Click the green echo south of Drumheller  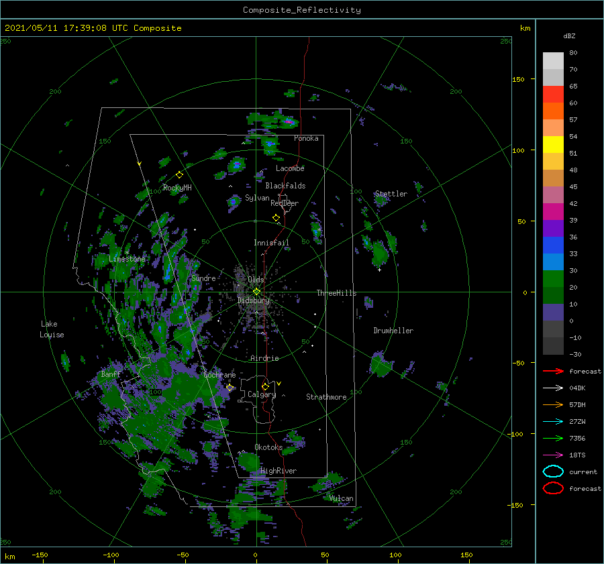(381, 364)
